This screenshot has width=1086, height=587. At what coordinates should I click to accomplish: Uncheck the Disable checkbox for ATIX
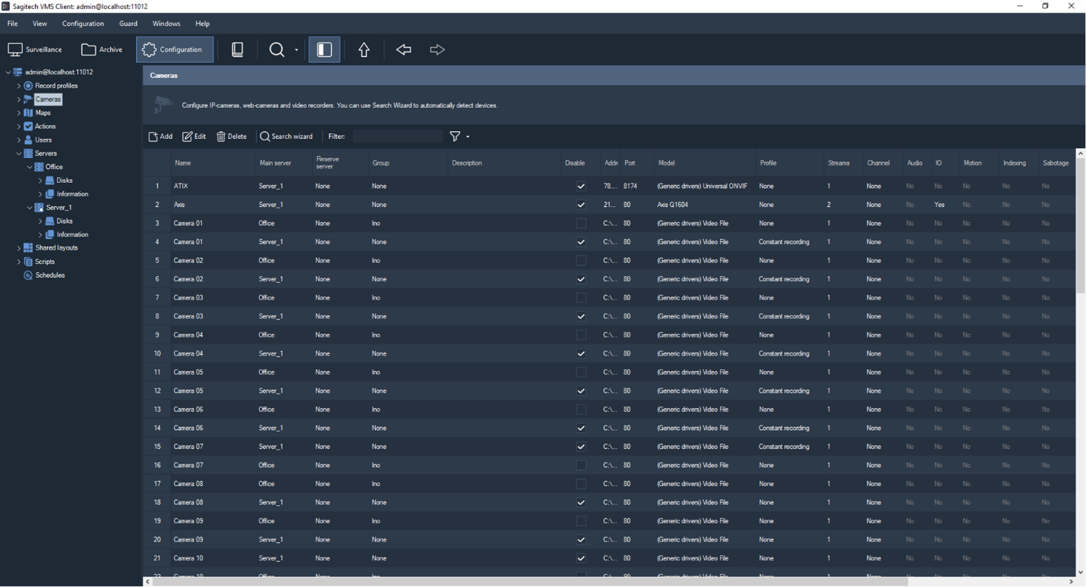pos(581,187)
